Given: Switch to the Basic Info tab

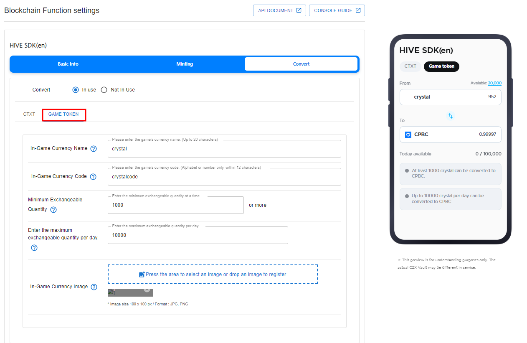Looking at the screenshot, I should [x=68, y=64].
